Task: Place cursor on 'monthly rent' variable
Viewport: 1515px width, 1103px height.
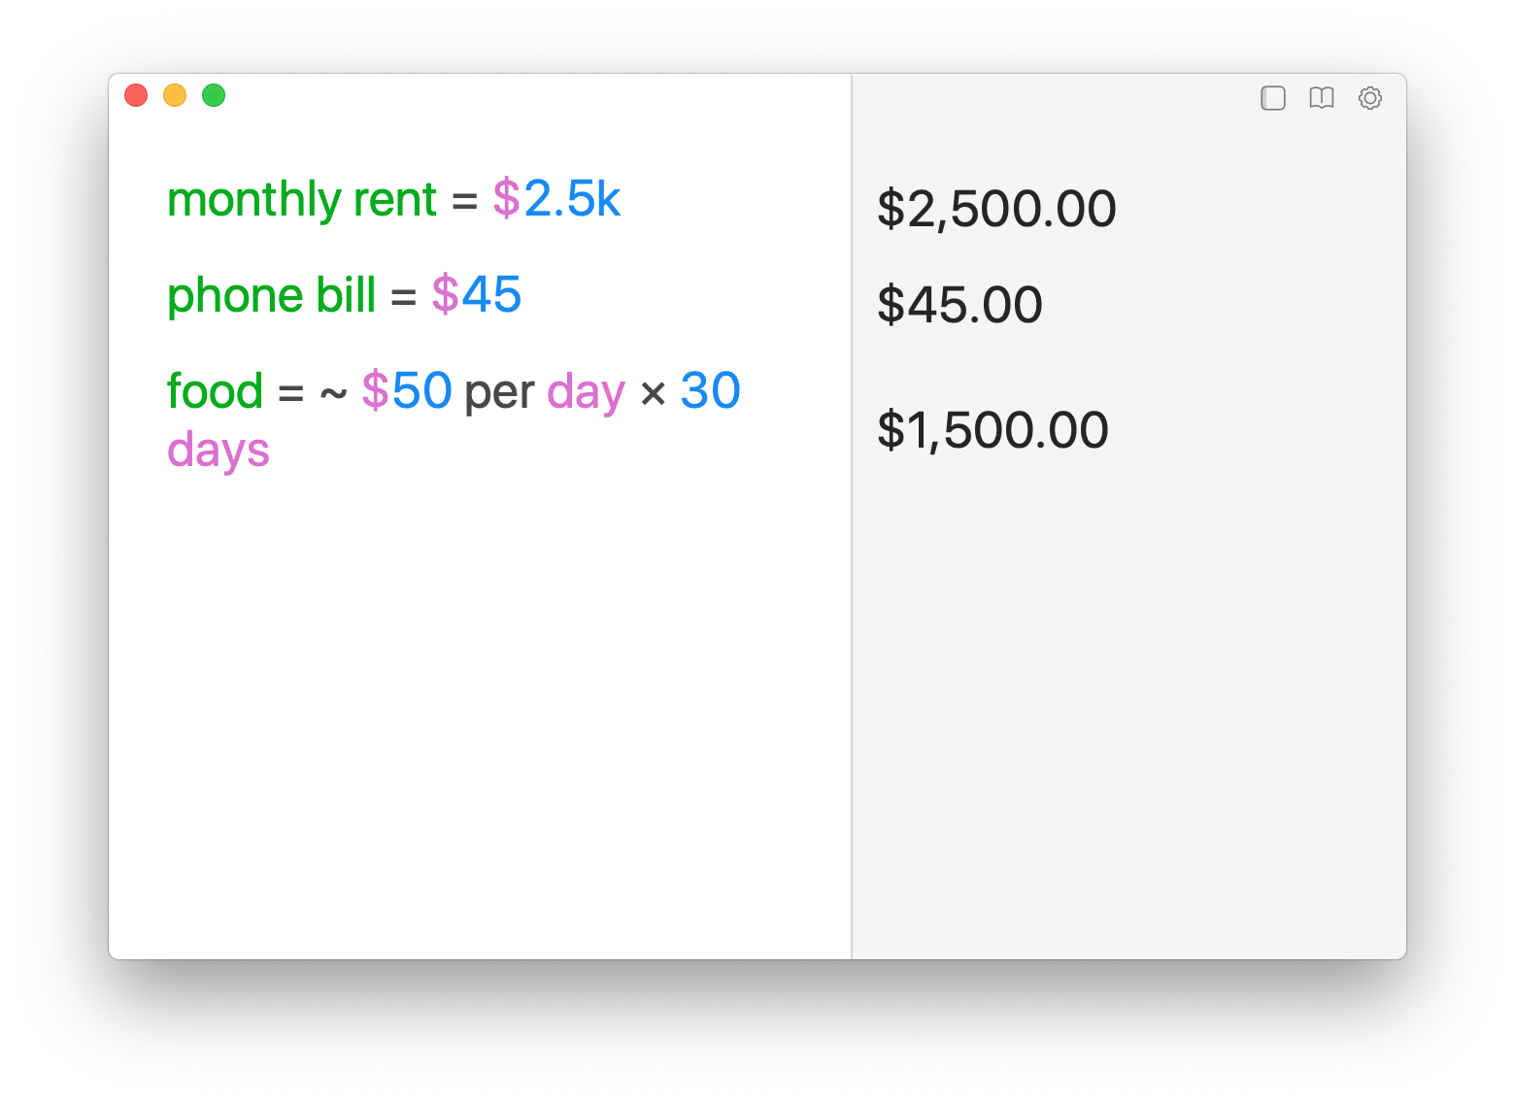Action: [301, 200]
